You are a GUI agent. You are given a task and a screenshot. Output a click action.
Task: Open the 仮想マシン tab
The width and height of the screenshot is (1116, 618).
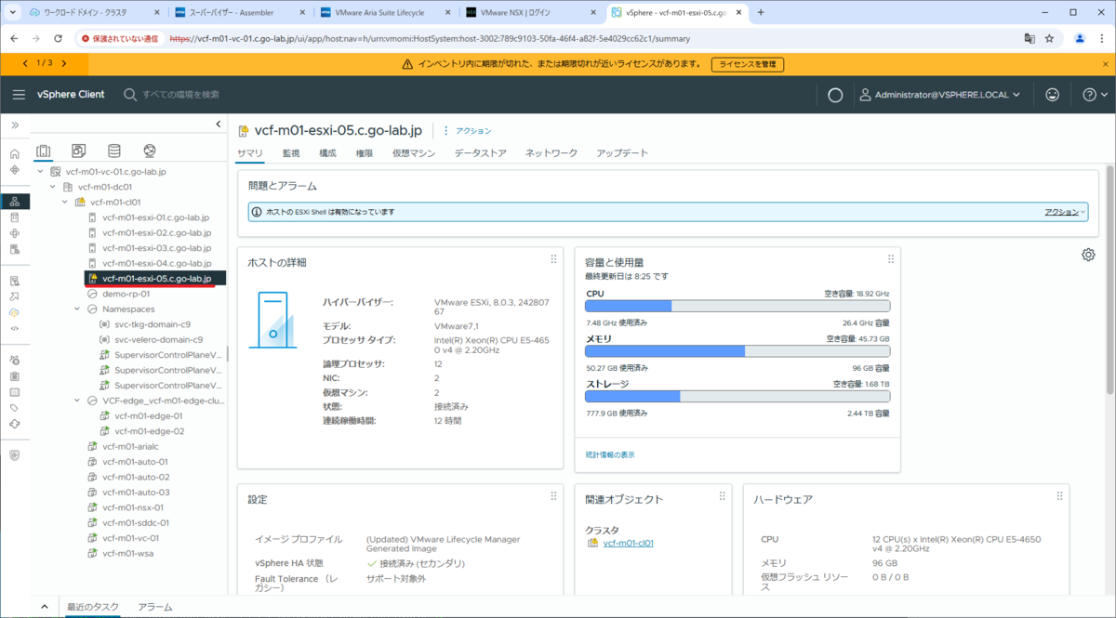pyautogui.click(x=413, y=153)
